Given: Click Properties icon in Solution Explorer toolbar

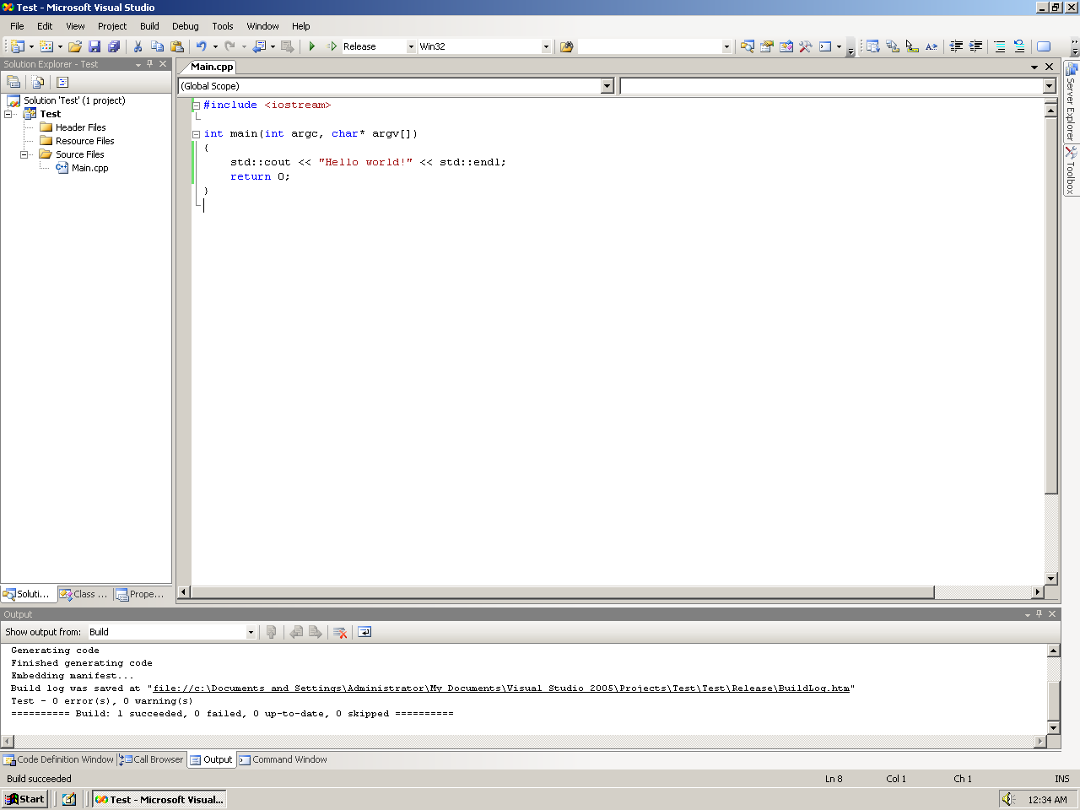Looking at the screenshot, I should [x=13, y=82].
